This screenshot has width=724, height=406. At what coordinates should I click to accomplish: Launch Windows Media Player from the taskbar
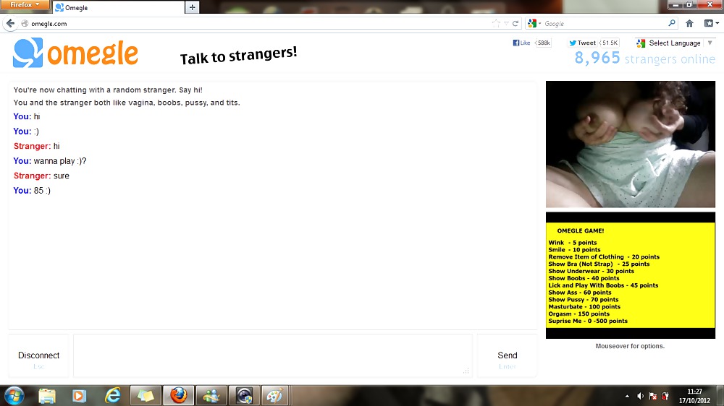tap(80, 395)
